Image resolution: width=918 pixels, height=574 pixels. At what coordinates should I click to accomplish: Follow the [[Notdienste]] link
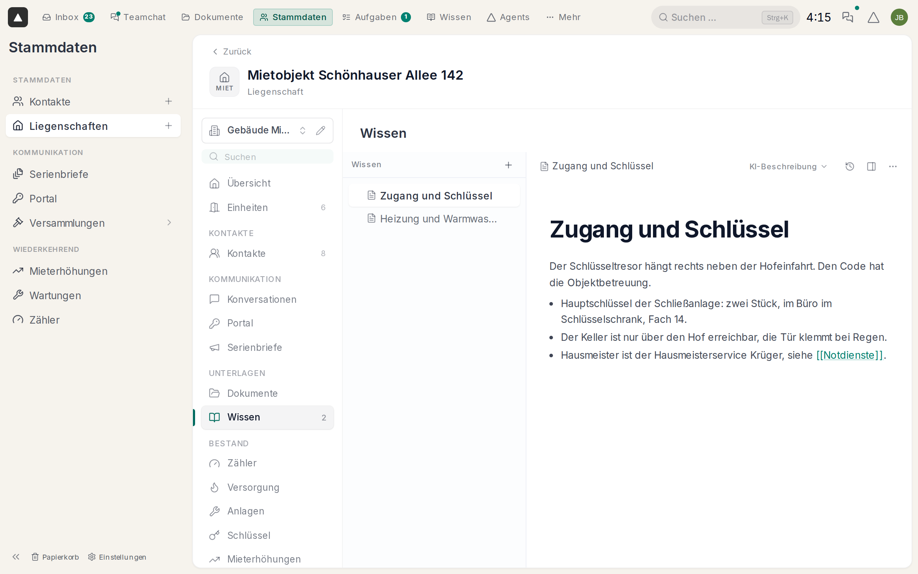click(850, 355)
